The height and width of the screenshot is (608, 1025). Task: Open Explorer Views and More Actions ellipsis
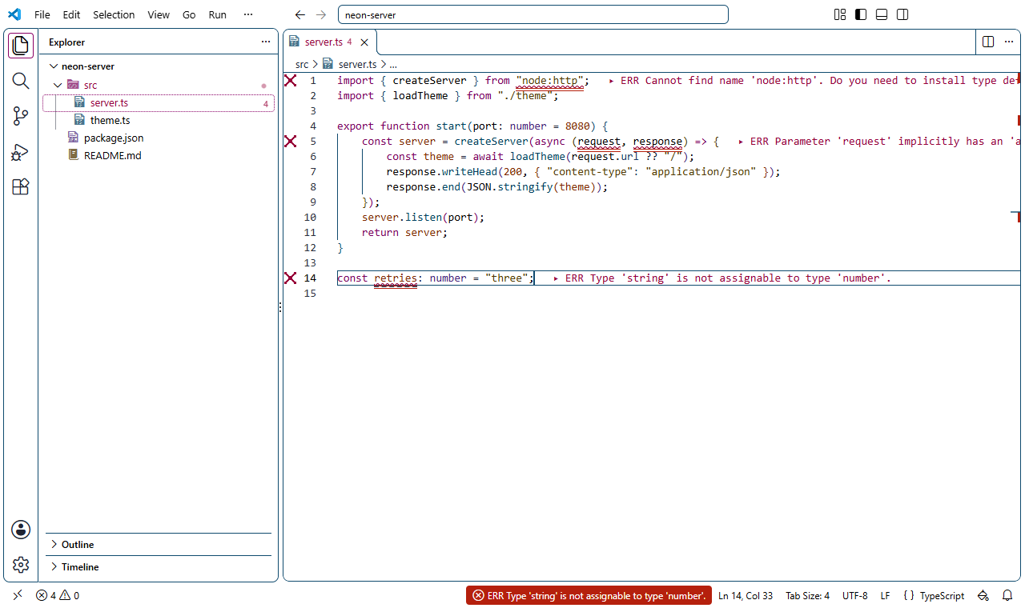click(x=266, y=42)
